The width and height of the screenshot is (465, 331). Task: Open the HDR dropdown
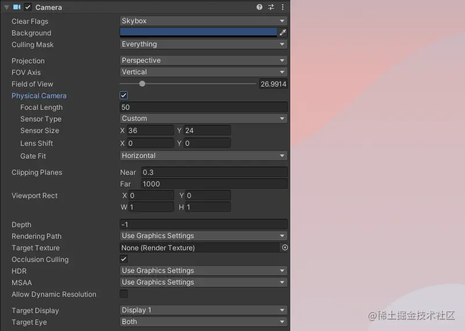tap(203, 271)
